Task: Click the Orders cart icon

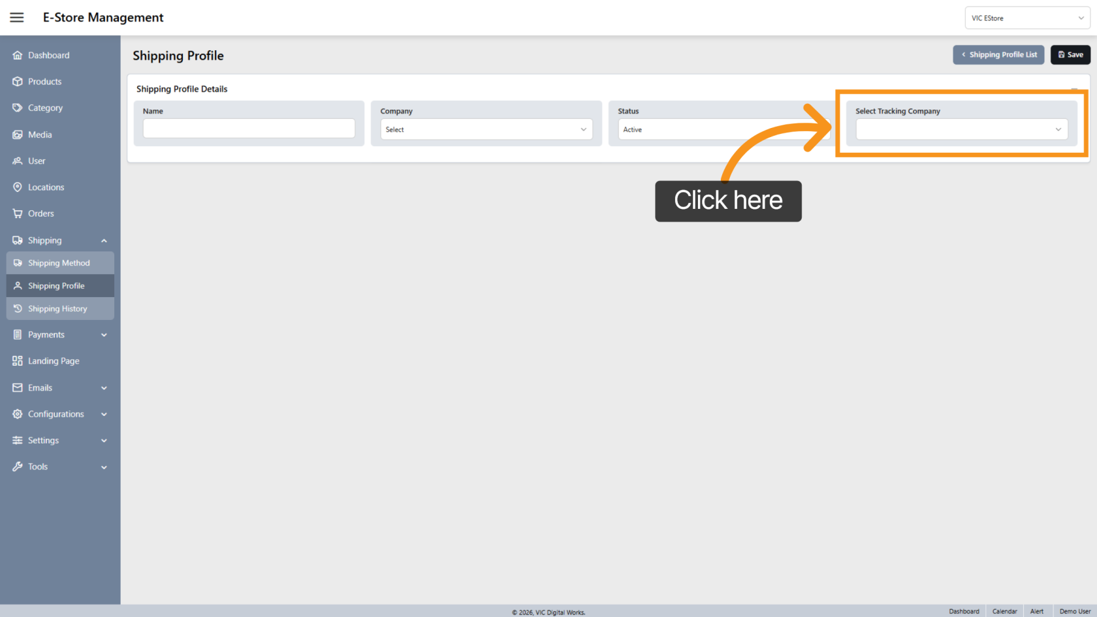Action: pos(18,214)
